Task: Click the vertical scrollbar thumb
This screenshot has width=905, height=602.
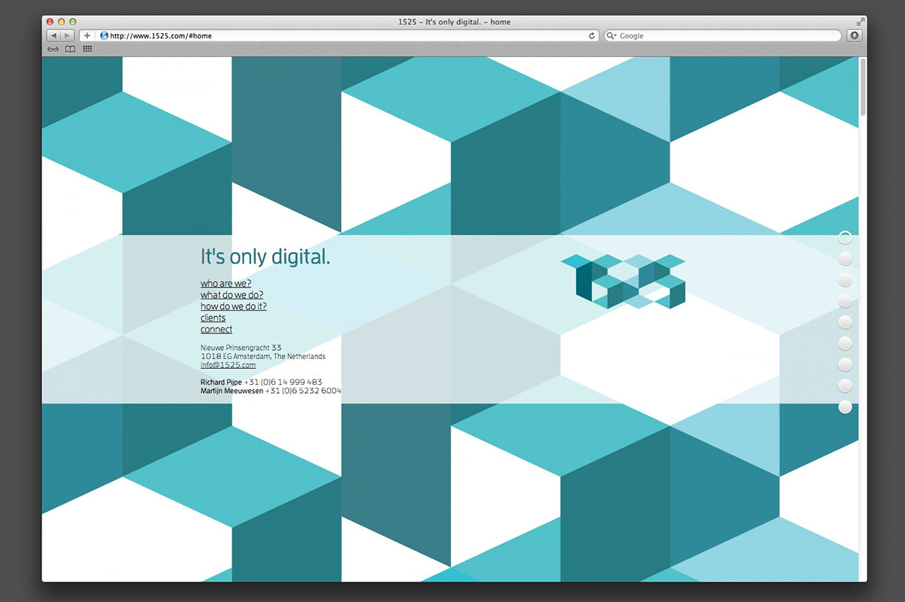Action: (x=863, y=87)
